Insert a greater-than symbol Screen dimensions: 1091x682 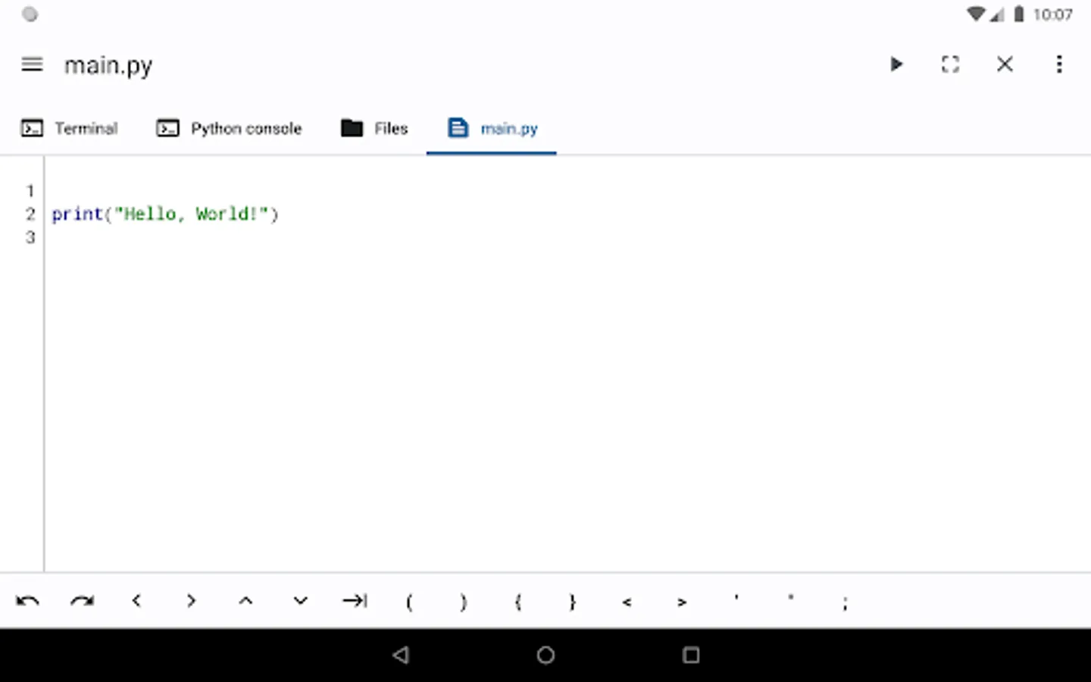682,602
